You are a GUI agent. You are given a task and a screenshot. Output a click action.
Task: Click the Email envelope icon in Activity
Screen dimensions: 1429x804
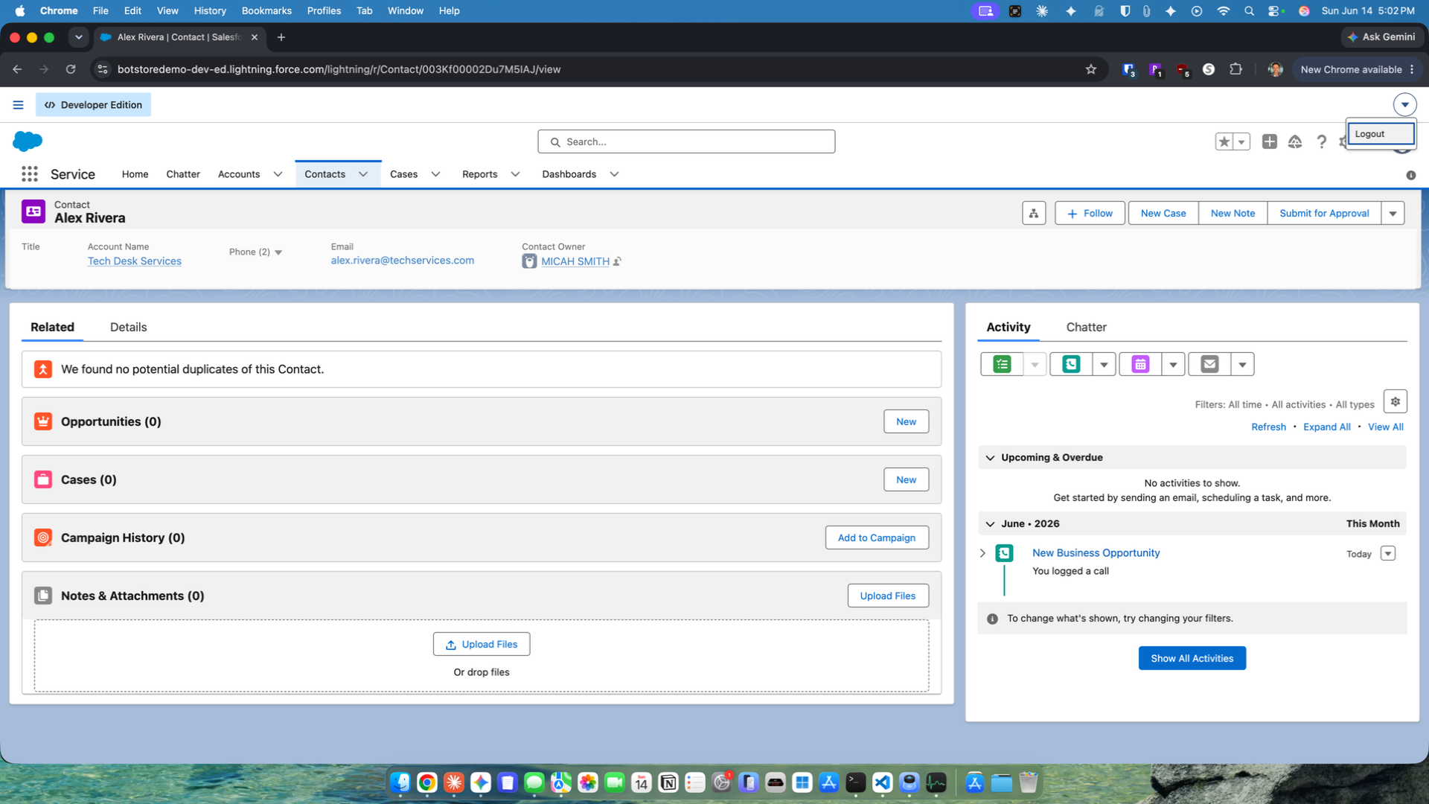[x=1209, y=364]
